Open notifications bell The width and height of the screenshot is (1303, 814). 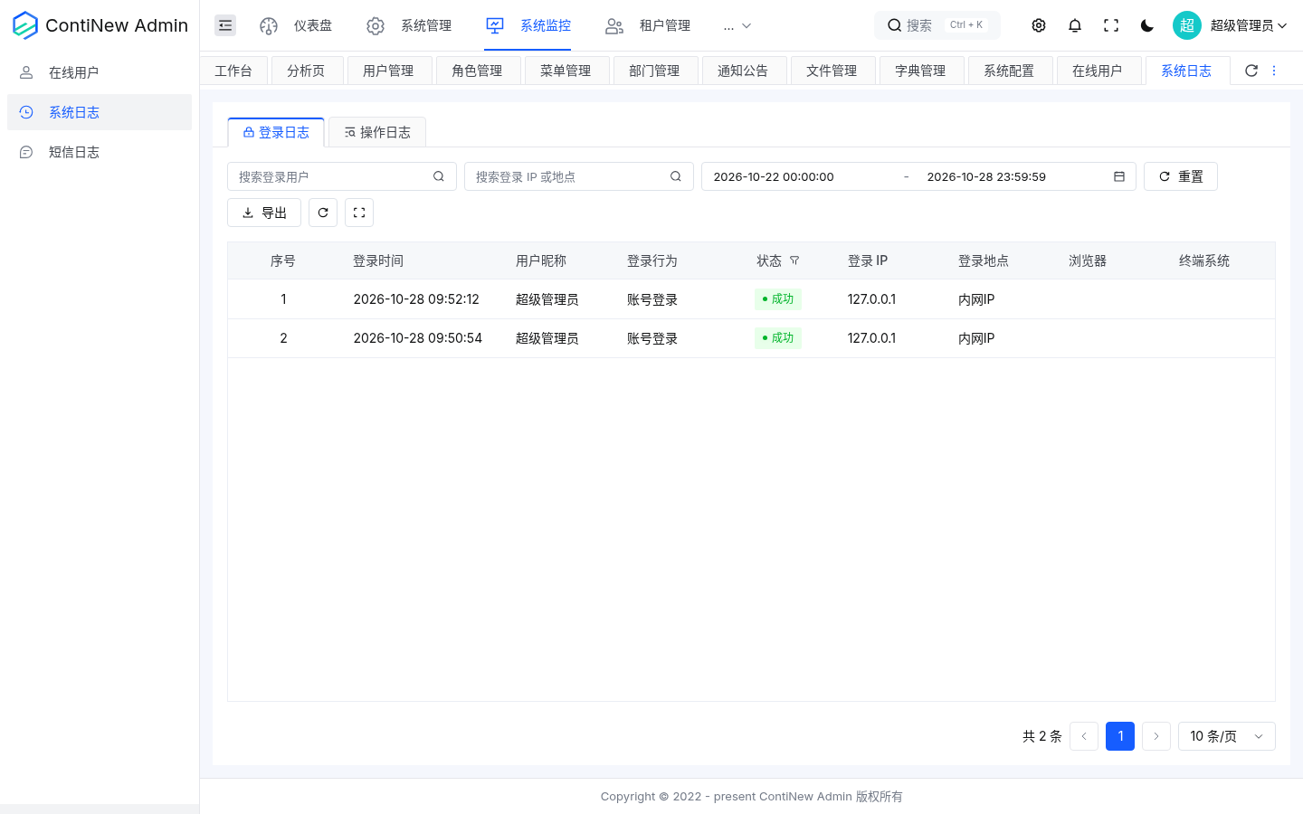[1075, 25]
